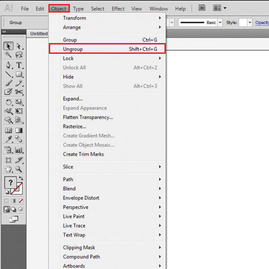Choose the Scissors tool
Viewport: 269px width, 269px height.
click(x=19, y=92)
